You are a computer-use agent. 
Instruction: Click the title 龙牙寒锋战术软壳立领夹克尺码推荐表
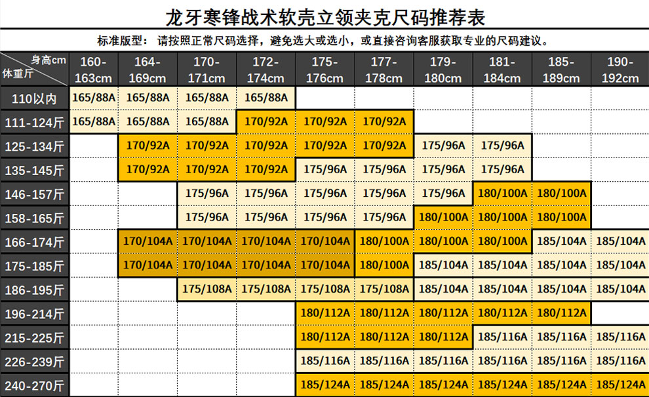325,18
